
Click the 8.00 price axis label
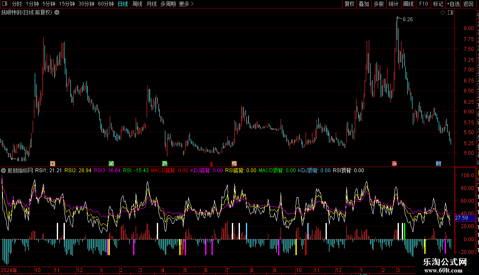pos(469,28)
